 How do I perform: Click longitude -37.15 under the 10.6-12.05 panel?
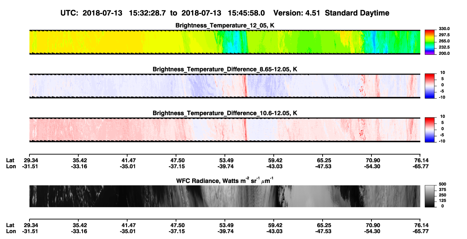[x=177, y=166]
